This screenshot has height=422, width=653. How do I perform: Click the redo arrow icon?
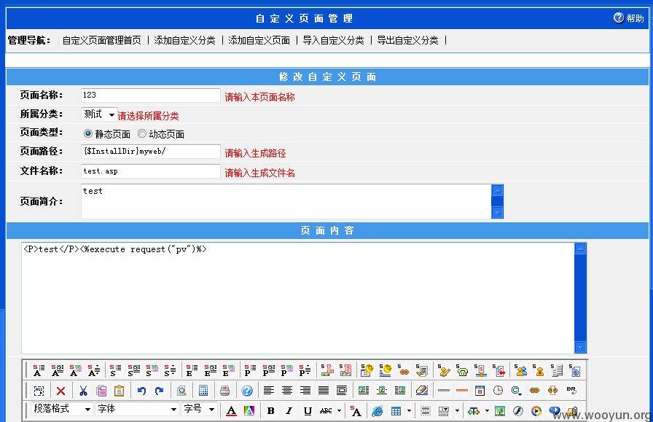[160, 391]
